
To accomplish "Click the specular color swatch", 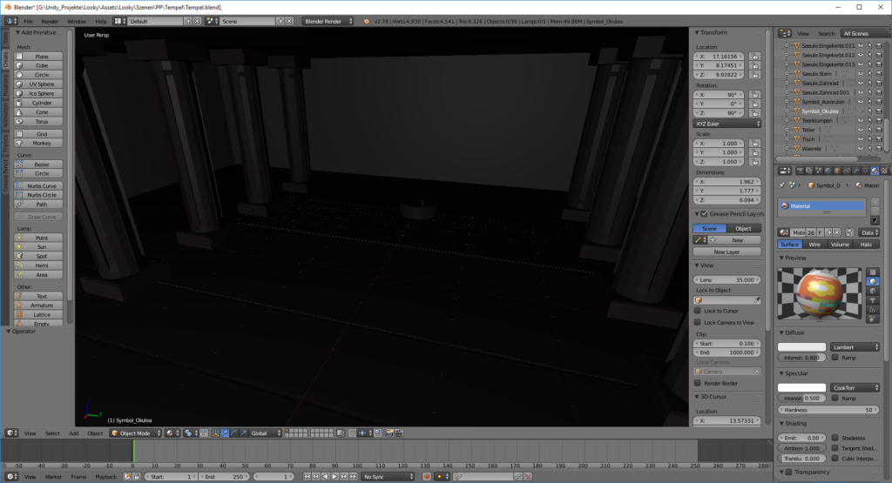I will click(801, 387).
